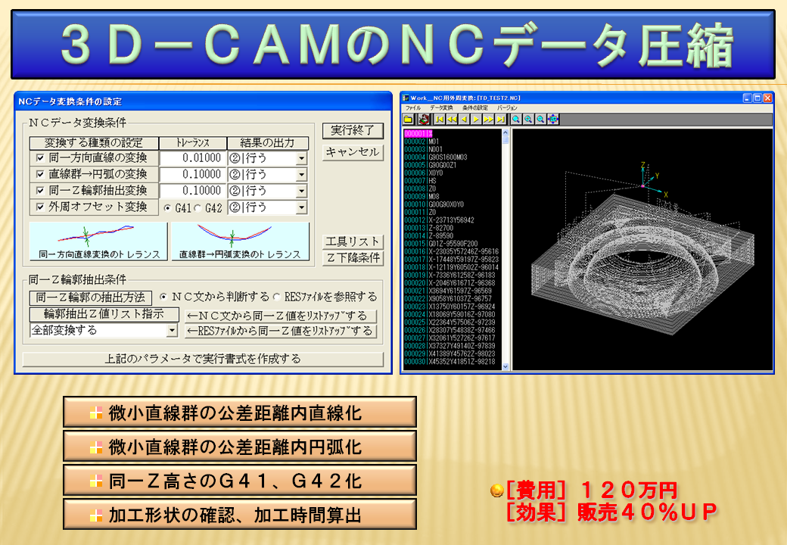The height and width of the screenshot is (545, 787).
Task: Click 上記のパラメータで実行書式を作成する button
Action: pyautogui.click(x=203, y=360)
